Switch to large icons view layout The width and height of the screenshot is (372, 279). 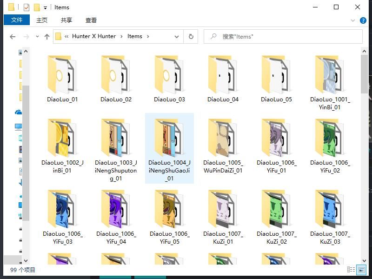(362, 270)
